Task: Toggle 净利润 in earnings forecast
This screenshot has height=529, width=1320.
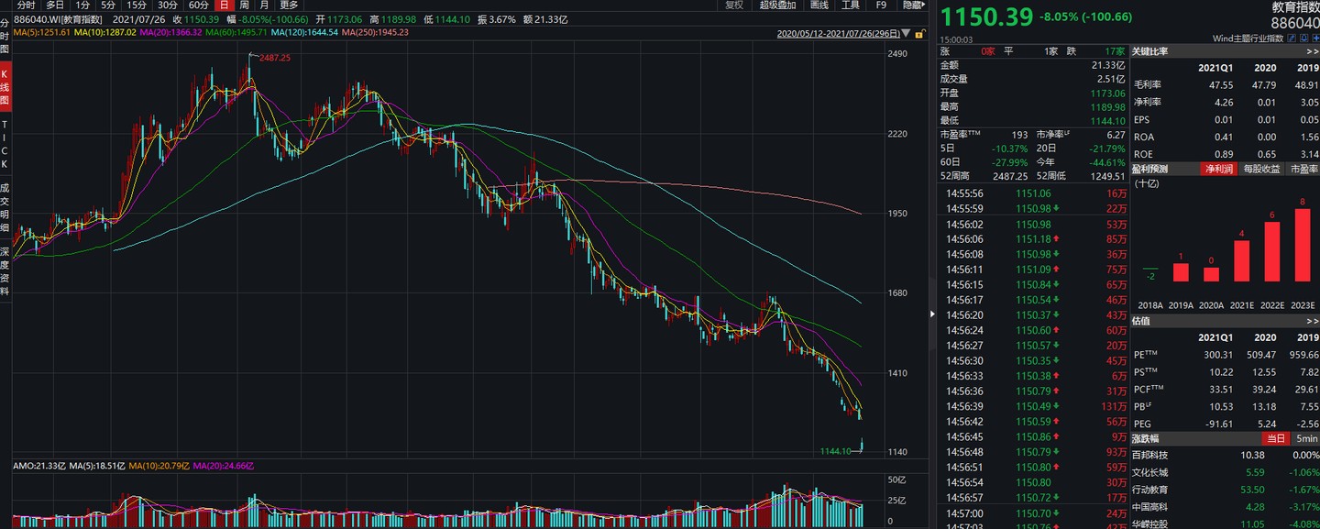Action: point(1218,169)
